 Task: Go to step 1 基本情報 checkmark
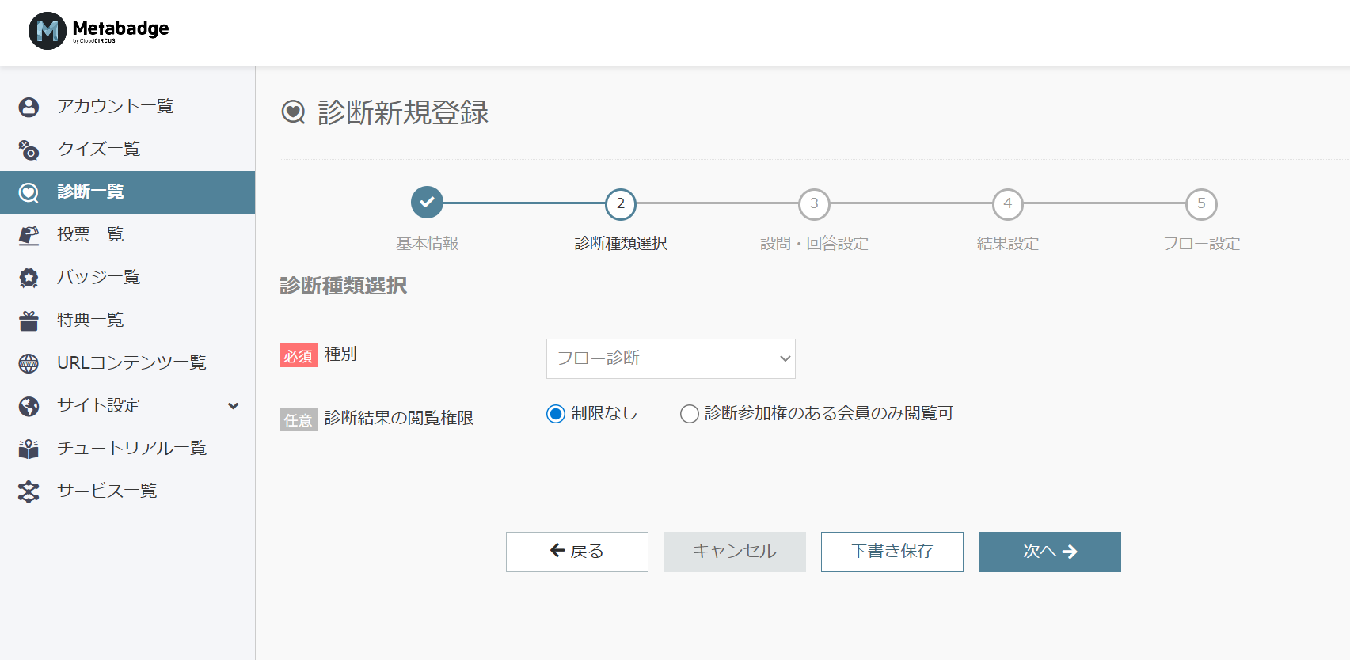click(427, 203)
